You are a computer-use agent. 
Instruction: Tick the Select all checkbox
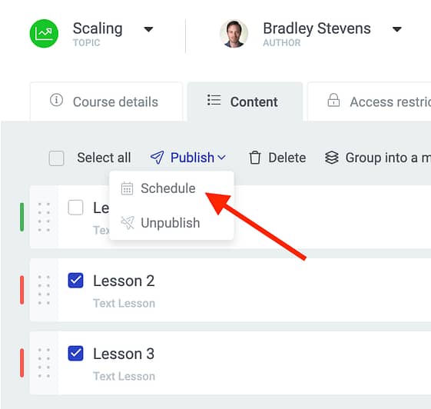coord(56,158)
